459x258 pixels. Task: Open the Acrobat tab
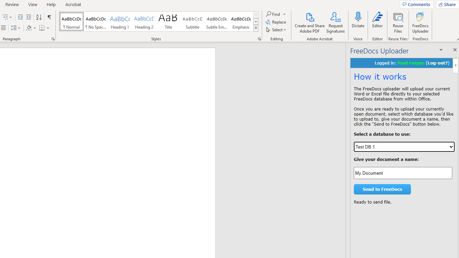(73, 4)
